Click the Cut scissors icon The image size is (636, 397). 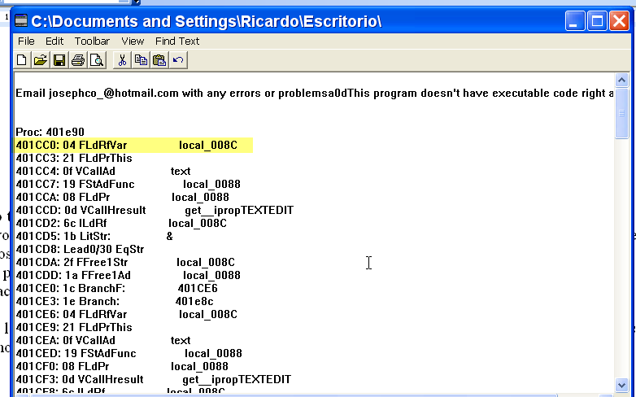coord(122,59)
